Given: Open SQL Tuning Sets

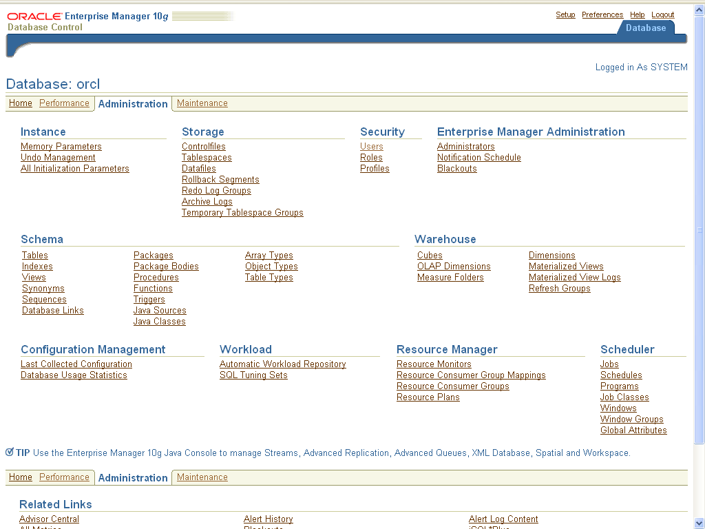Looking at the screenshot, I should click(x=253, y=375).
